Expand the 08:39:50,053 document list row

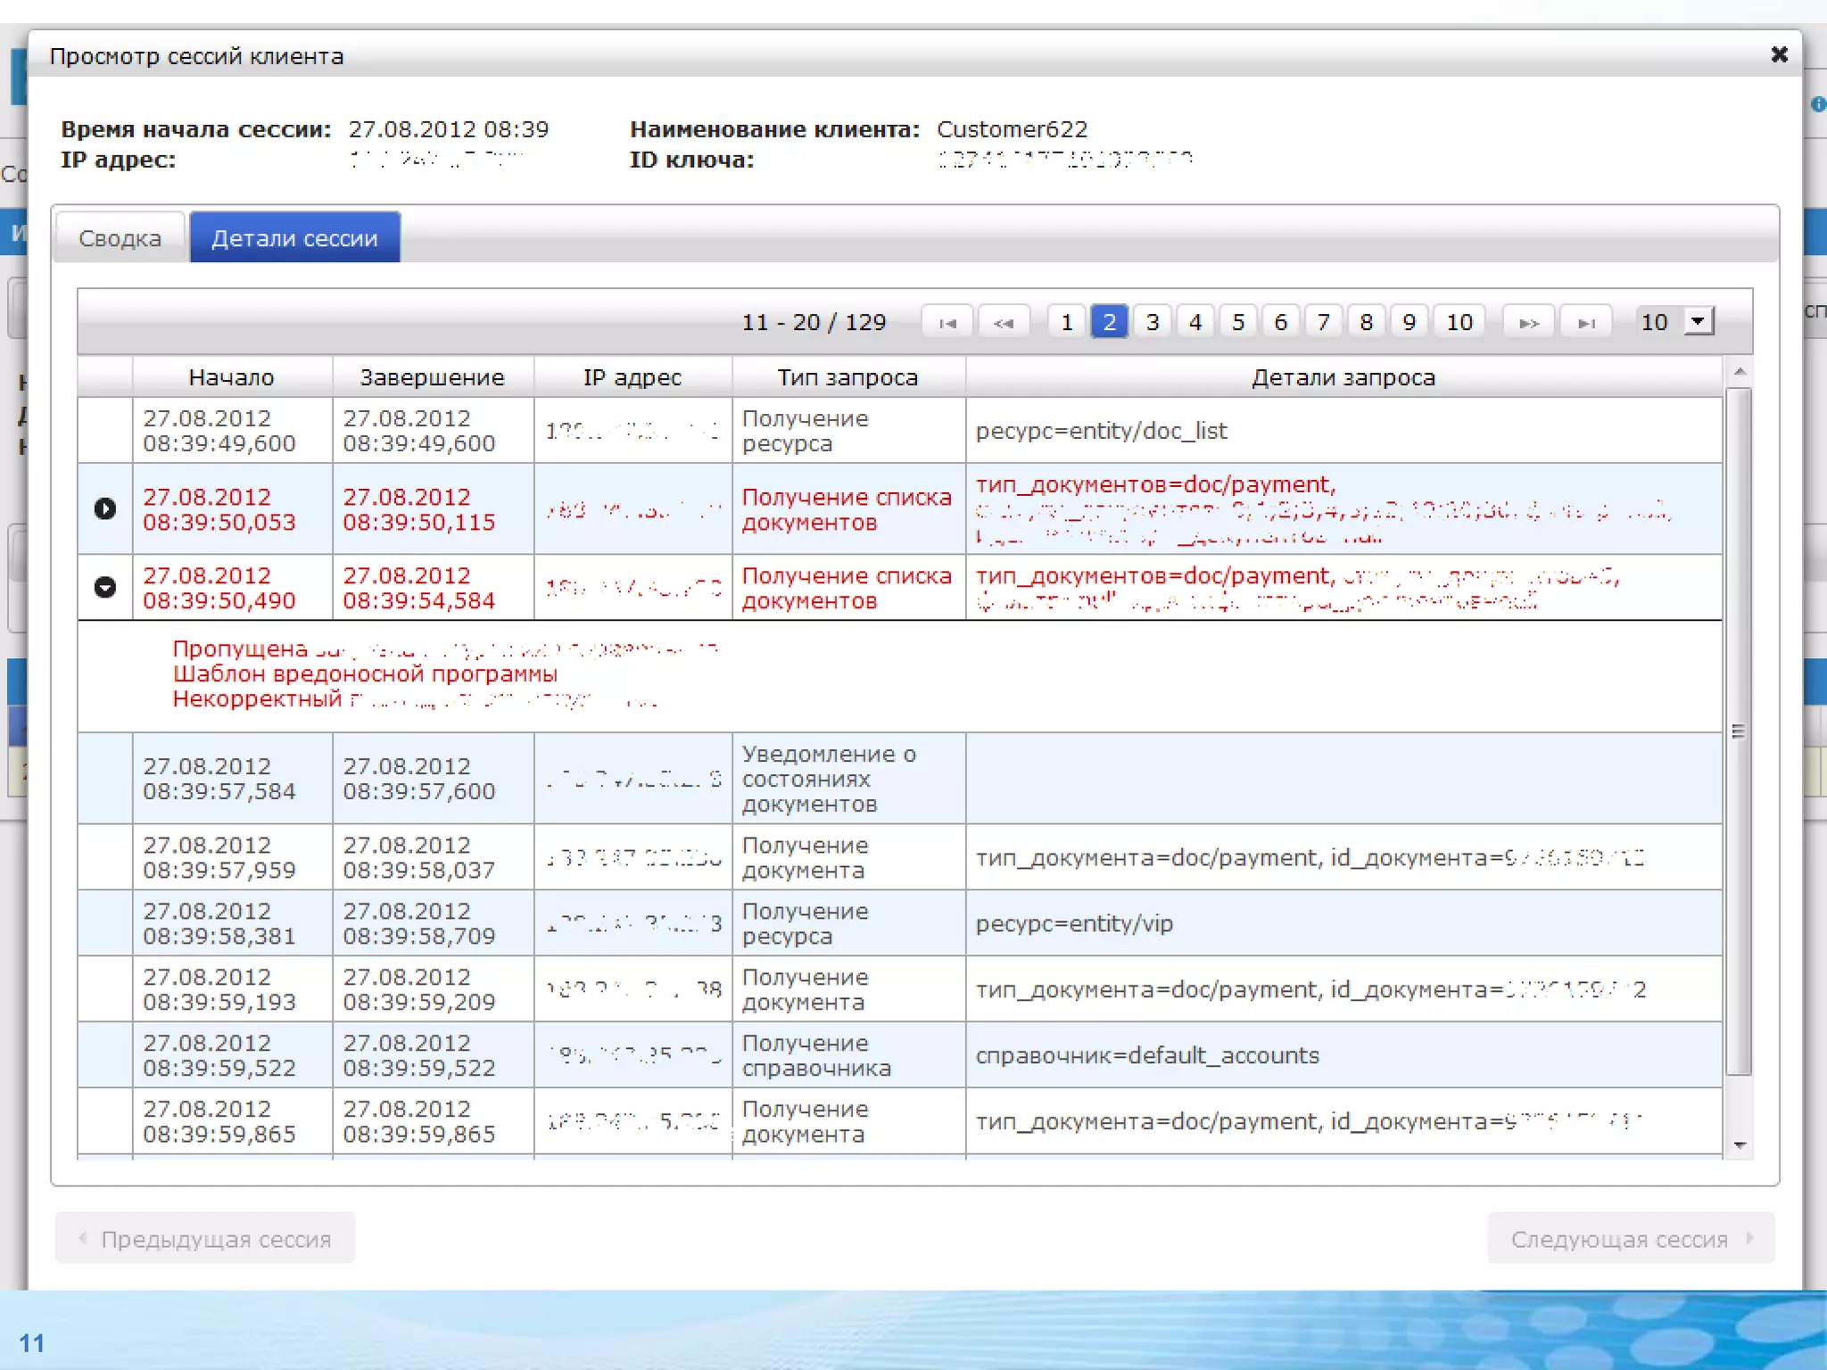coord(105,508)
